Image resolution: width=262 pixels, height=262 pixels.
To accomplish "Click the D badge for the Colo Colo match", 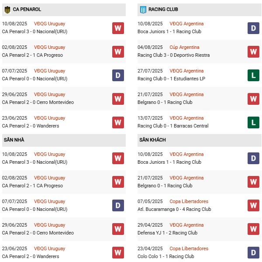I will 253,253.
